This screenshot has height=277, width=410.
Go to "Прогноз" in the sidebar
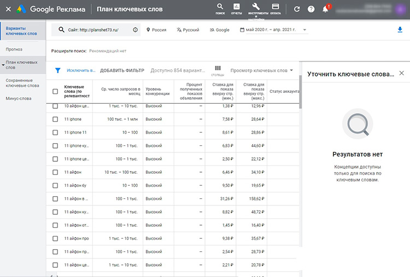(14, 49)
